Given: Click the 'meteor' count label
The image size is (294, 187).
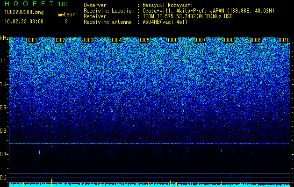Looking at the screenshot, I should [x=66, y=14].
